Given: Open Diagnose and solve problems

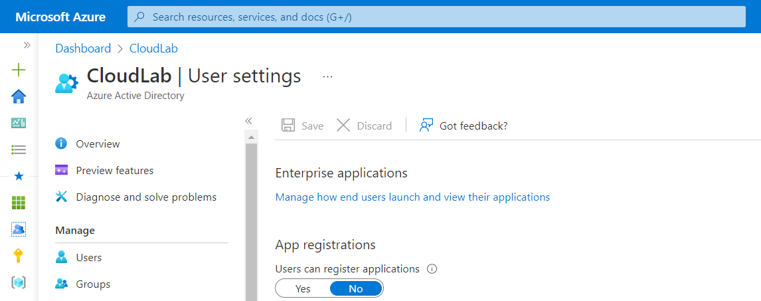Looking at the screenshot, I should pos(146,197).
